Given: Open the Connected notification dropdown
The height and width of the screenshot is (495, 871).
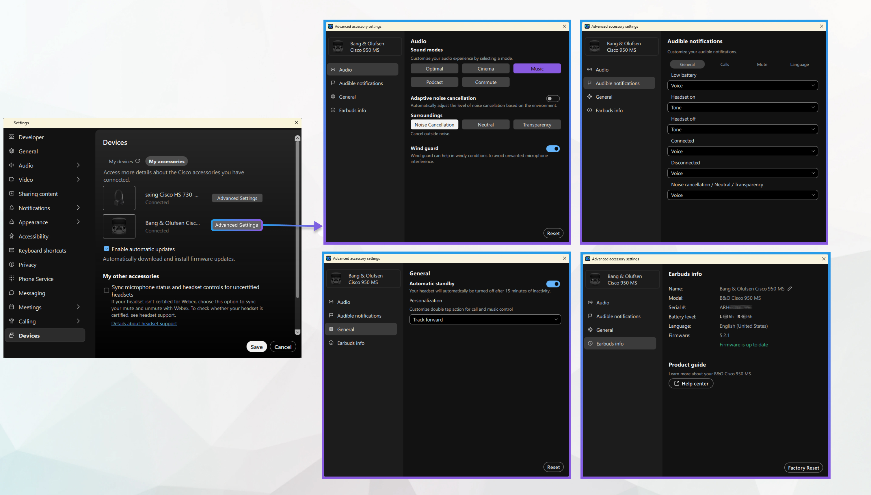Looking at the screenshot, I should point(743,151).
